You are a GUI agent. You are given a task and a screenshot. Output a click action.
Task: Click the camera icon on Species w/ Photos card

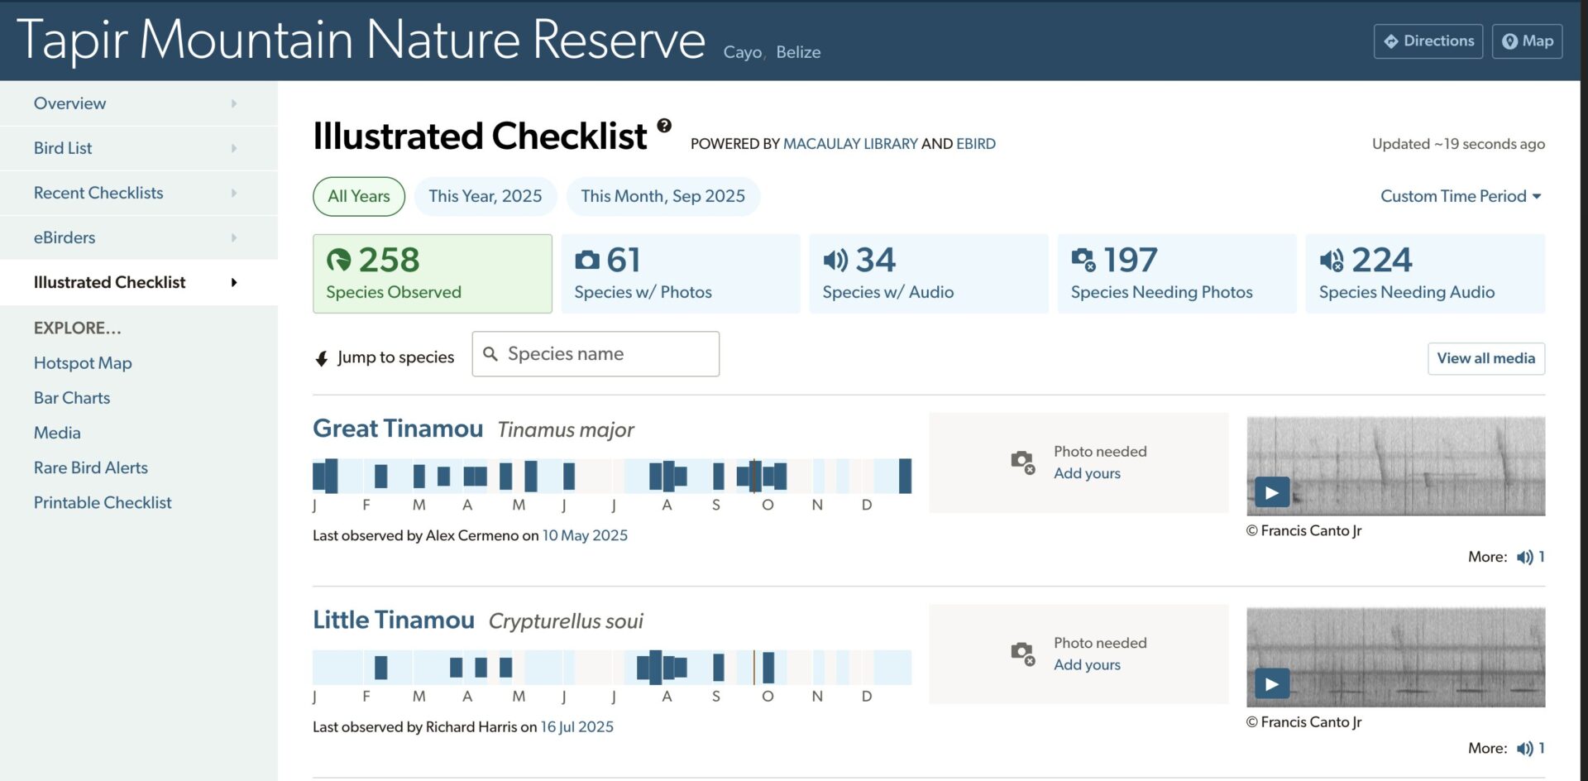(587, 259)
